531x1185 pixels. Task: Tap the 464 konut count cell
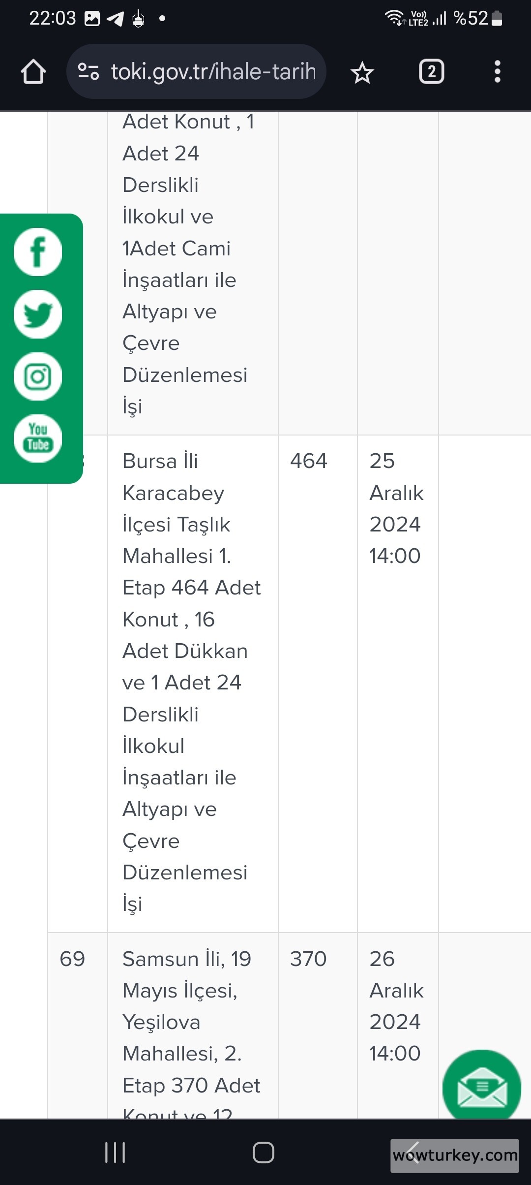point(310,461)
